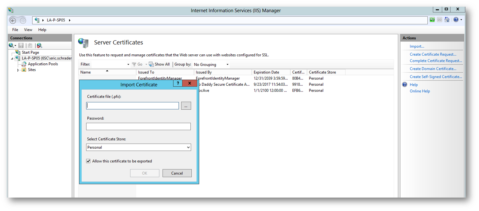Toggle Allow this certificate to be exported

88,161
